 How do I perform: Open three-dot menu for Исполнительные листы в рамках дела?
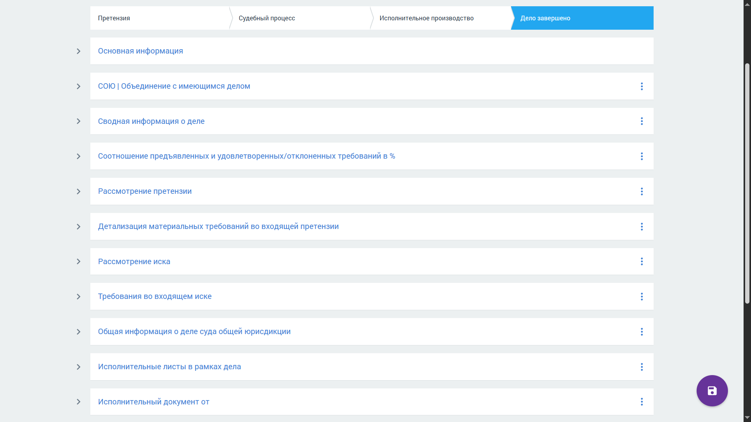tap(641, 367)
